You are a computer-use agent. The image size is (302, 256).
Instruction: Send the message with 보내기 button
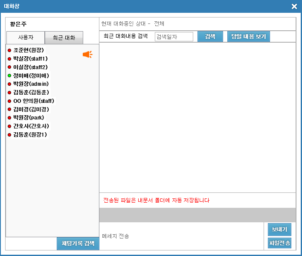click(x=279, y=230)
